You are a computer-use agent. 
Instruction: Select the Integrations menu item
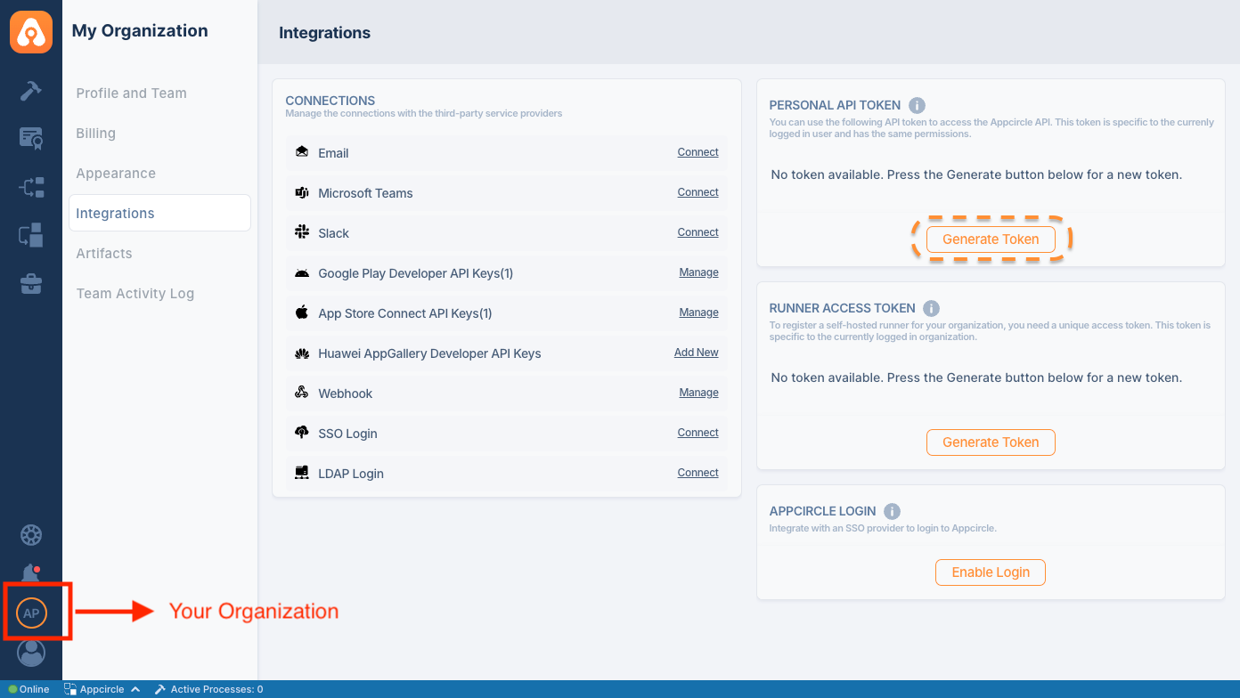tap(159, 213)
